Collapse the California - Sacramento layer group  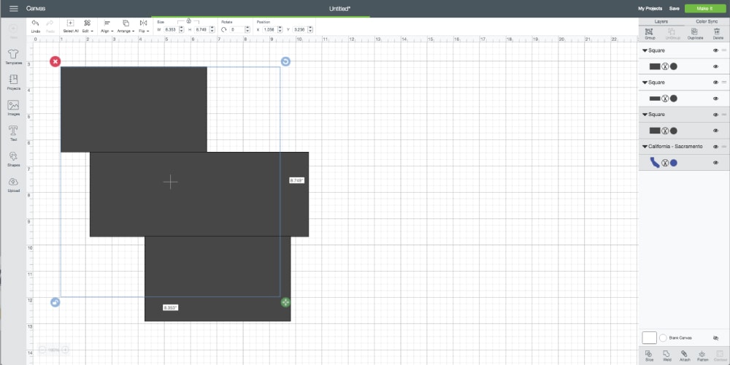tap(645, 147)
